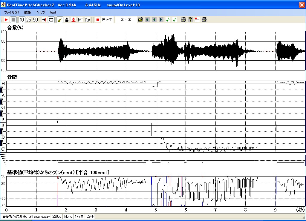This screenshot has width=306, height=221.
Task: Select the violin instrument mode
Action: [60, 20]
